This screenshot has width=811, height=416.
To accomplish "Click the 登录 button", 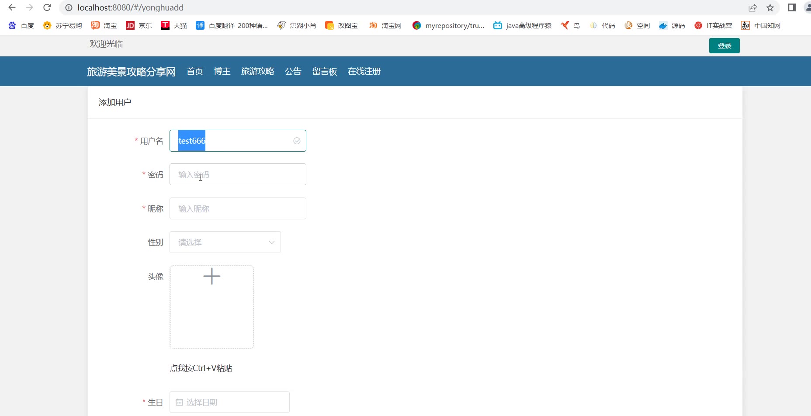I will pyautogui.click(x=724, y=45).
